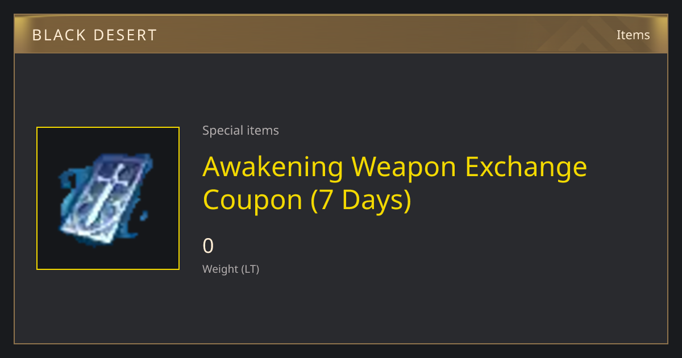Viewport: 682px width, 358px height.
Task: Click the (7 Days) duration text
Action: pyautogui.click(x=361, y=200)
